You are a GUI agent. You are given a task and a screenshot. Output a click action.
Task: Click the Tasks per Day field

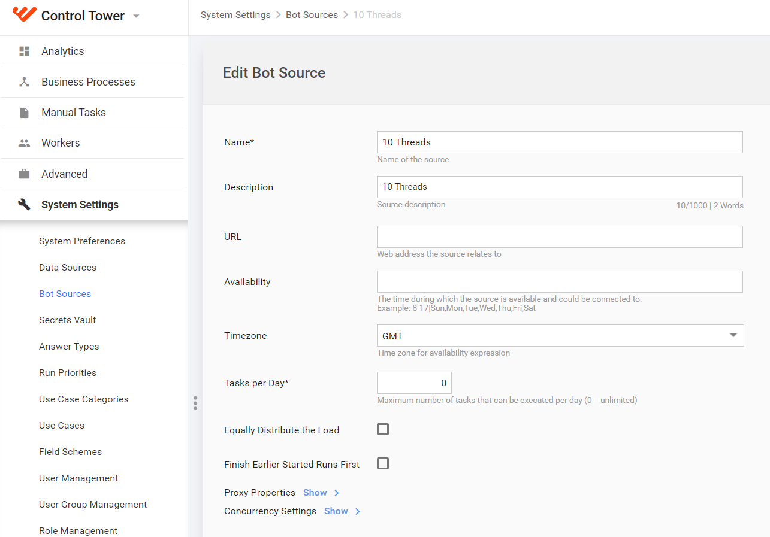(414, 383)
